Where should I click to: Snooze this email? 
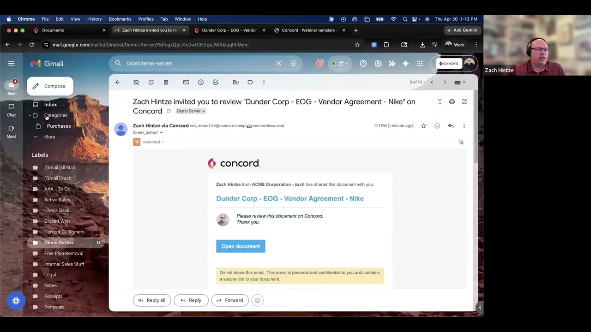pos(201,82)
